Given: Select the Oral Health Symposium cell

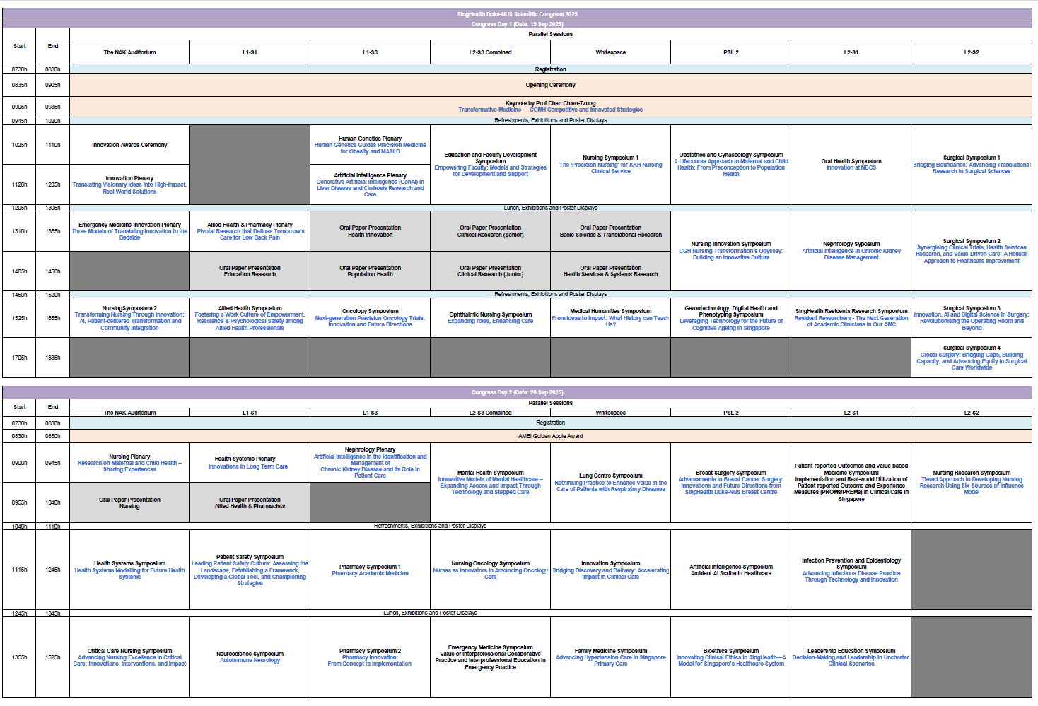Looking at the screenshot, I should click(x=851, y=165).
